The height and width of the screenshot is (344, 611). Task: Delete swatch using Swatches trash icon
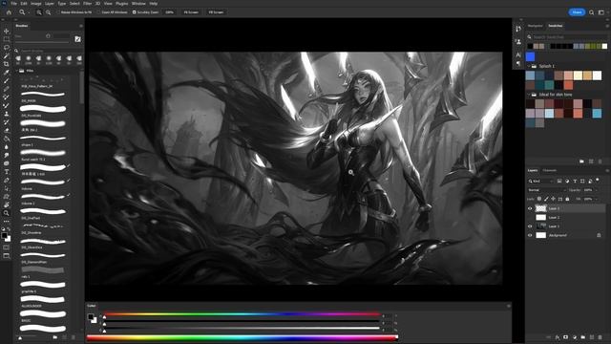(600, 161)
